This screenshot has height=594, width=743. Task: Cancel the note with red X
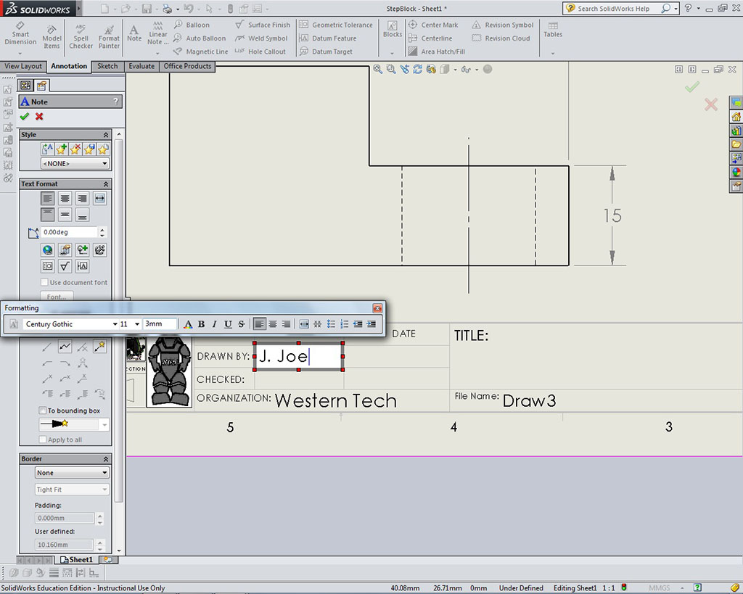tap(39, 117)
